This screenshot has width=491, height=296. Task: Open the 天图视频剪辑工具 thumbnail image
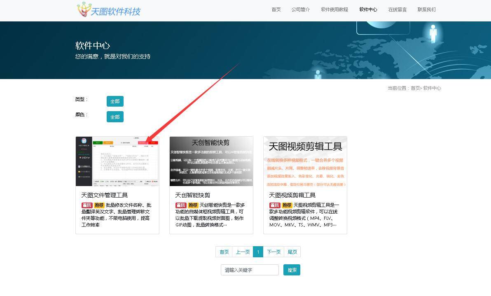[x=305, y=161]
